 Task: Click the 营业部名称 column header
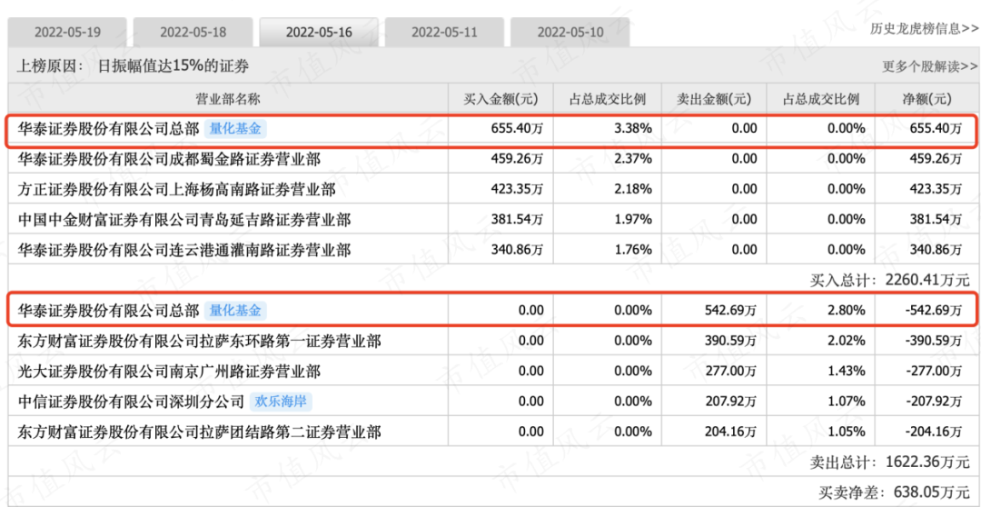[x=228, y=99]
